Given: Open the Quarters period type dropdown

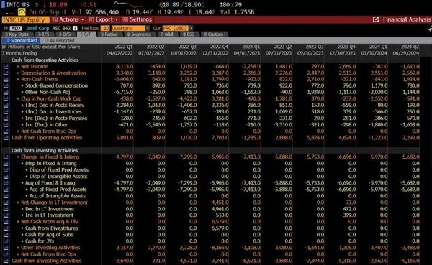Looking at the screenshot, I should pos(130,28).
